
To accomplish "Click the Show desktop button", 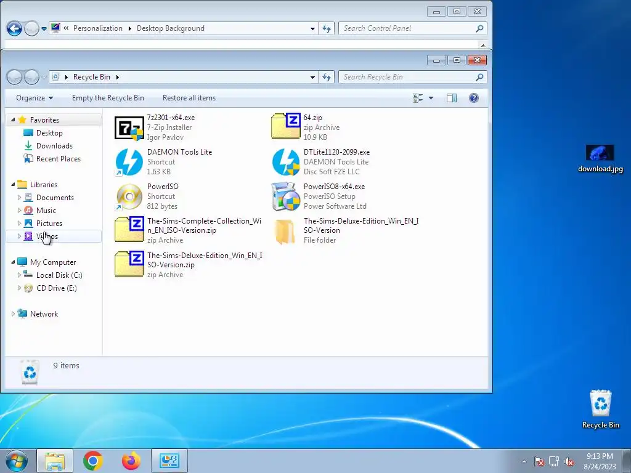I will coord(627,461).
